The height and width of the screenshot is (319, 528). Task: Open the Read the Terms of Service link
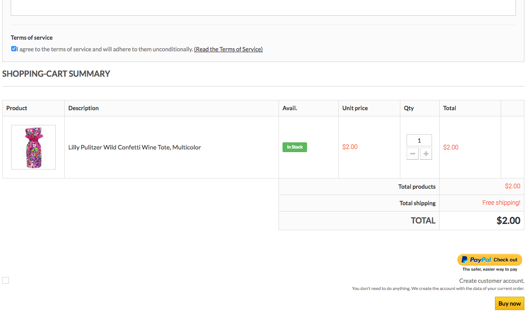point(228,50)
